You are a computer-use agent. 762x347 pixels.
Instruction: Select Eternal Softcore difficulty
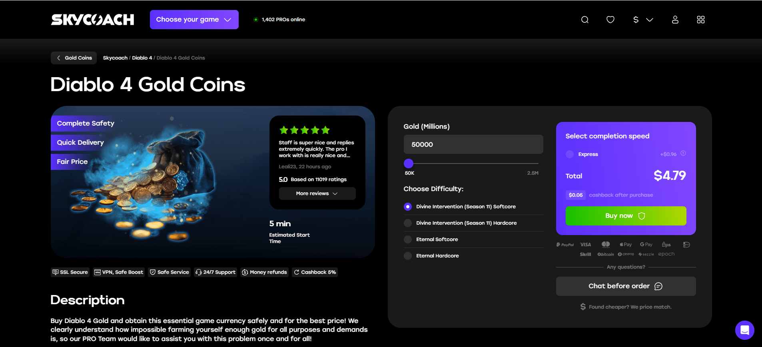click(x=408, y=239)
